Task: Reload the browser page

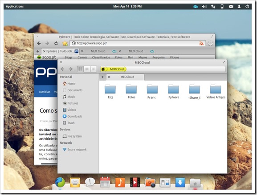Action: click(56, 44)
